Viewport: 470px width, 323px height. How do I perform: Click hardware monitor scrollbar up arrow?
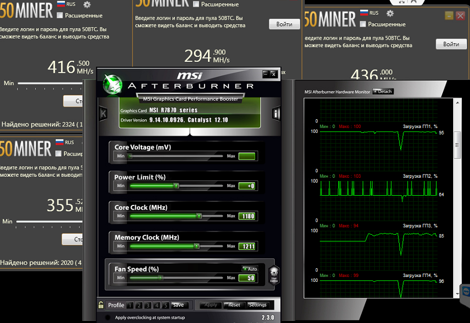pos(457,102)
